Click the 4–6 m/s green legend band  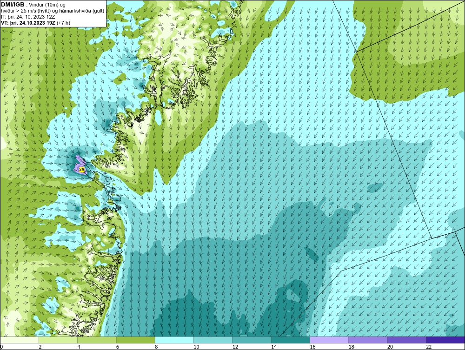click(x=97, y=340)
